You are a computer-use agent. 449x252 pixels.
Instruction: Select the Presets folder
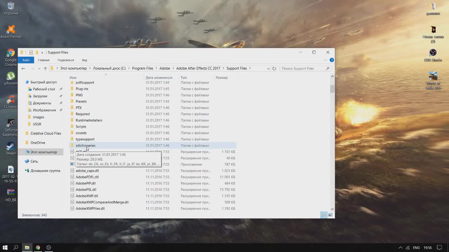click(81, 101)
